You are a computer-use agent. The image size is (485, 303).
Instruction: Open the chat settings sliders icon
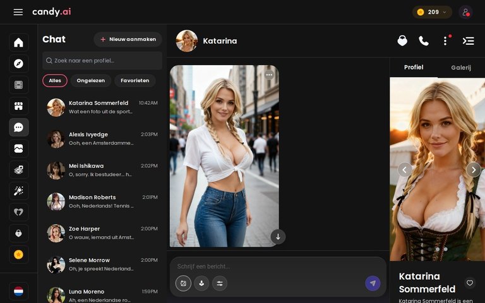coord(220,283)
